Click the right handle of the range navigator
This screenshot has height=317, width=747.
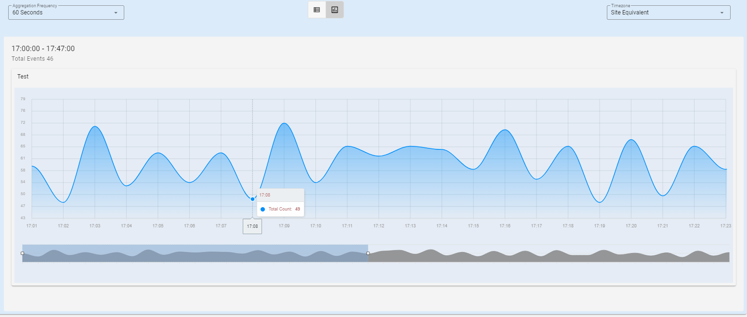pyautogui.click(x=368, y=253)
